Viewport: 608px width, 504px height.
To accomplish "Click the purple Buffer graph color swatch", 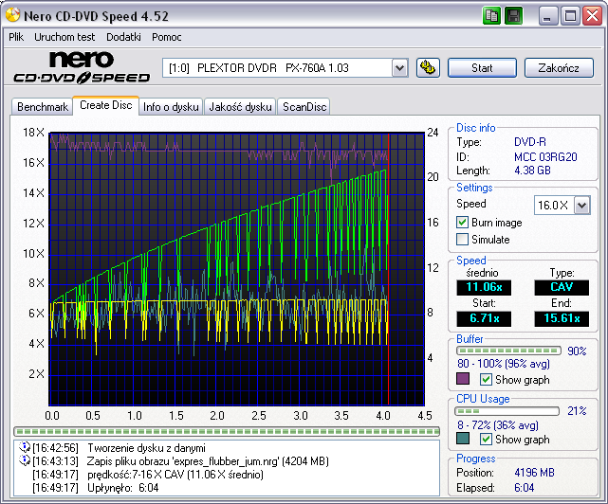I will [463, 379].
